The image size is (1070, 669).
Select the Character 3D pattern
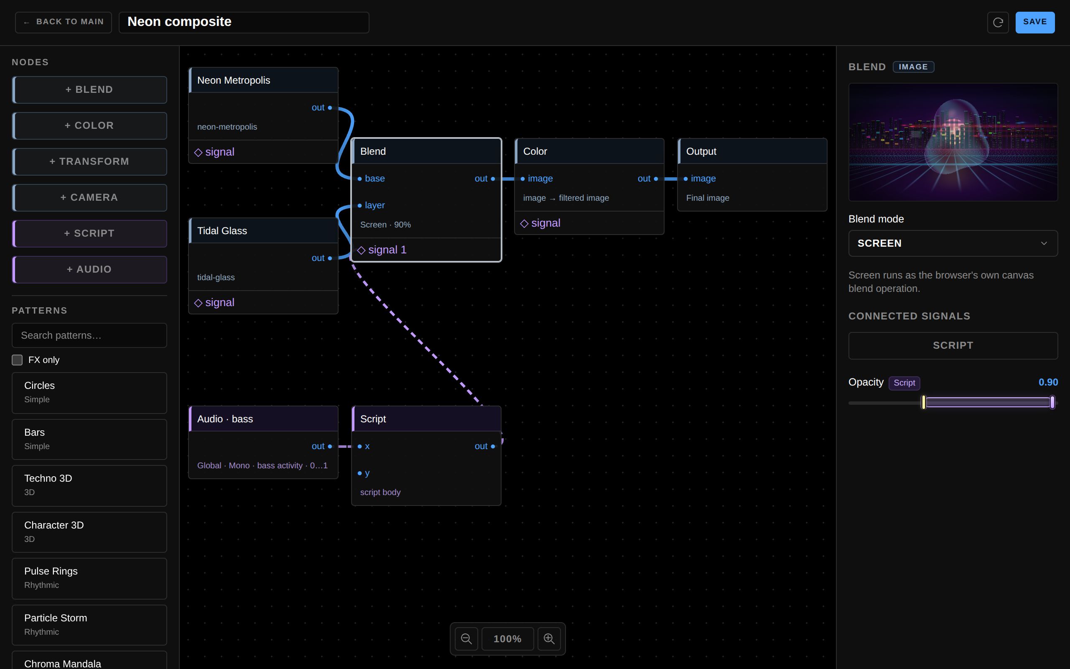(89, 532)
